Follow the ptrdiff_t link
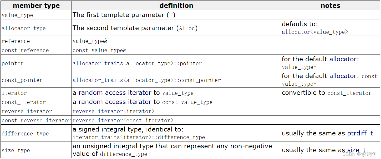This screenshot has height=159, width=381. 360,133
